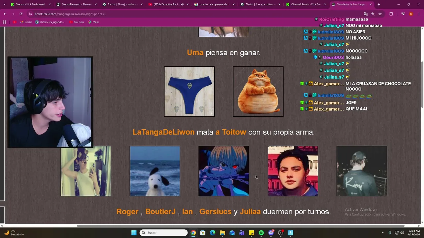Open Discord from the taskbar
Viewport: 424px width, 238px height.
click(271, 233)
